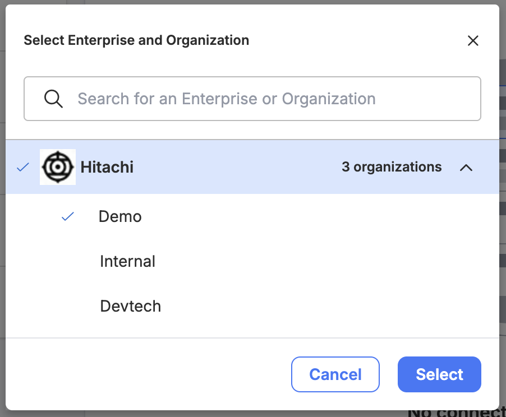Close the Select Enterprise and Organization dialog
506x417 pixels.
pos(473,41)
